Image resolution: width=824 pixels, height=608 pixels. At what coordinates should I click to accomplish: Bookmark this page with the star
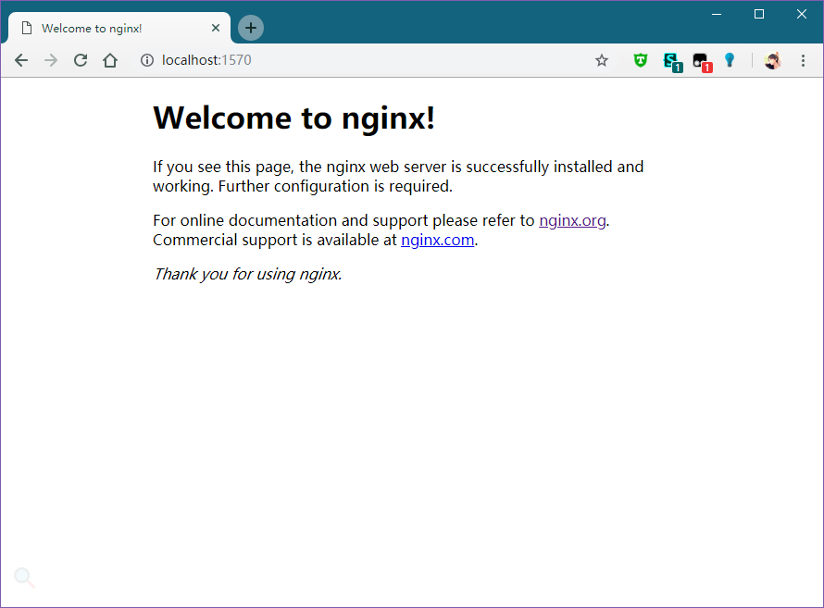(602, 60)
